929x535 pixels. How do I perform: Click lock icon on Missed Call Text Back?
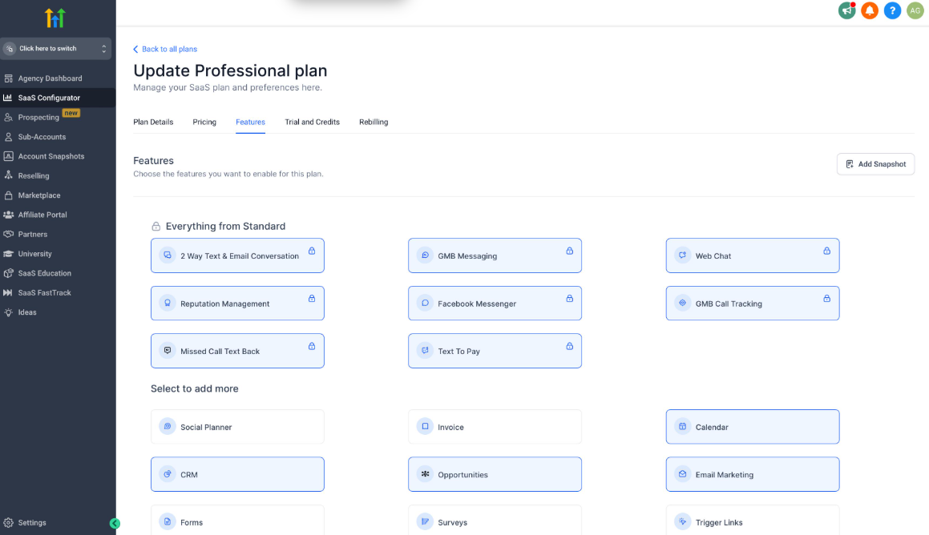(x=312, y=346)
